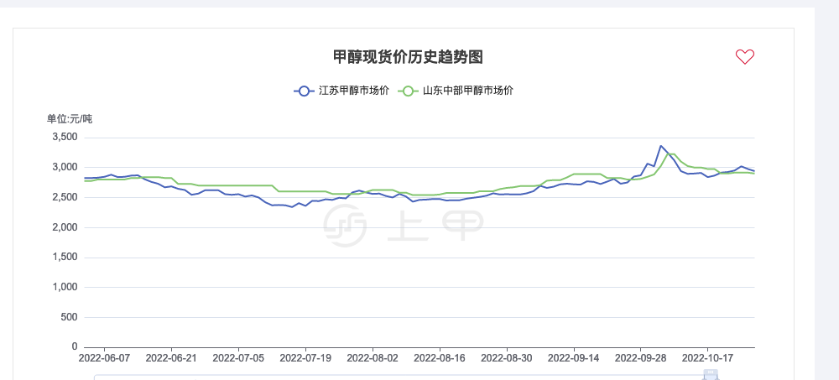
Task: Click the 2022-06-07 date axis label
Action: click(104, 358)
